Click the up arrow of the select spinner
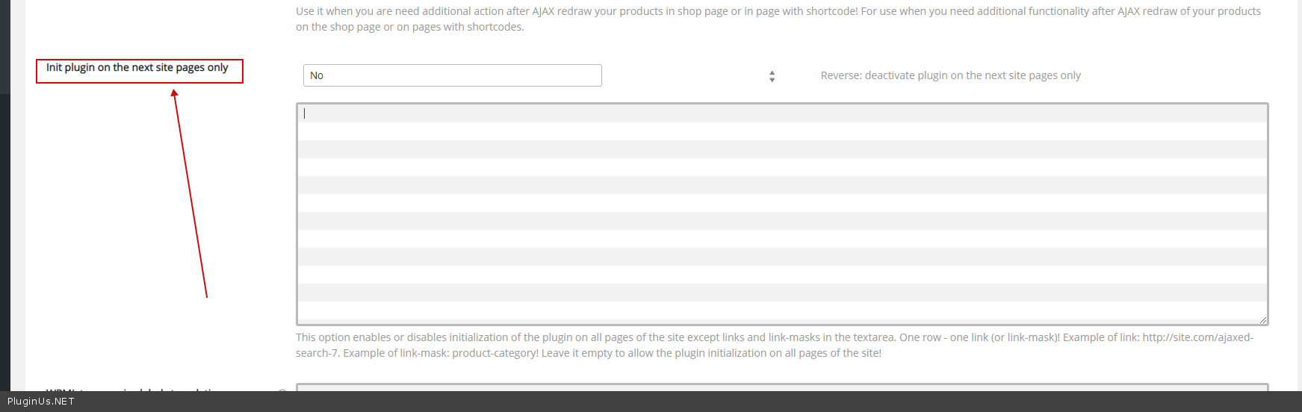The width and height of the screenshot is (1302, 412). coord(772,72)
